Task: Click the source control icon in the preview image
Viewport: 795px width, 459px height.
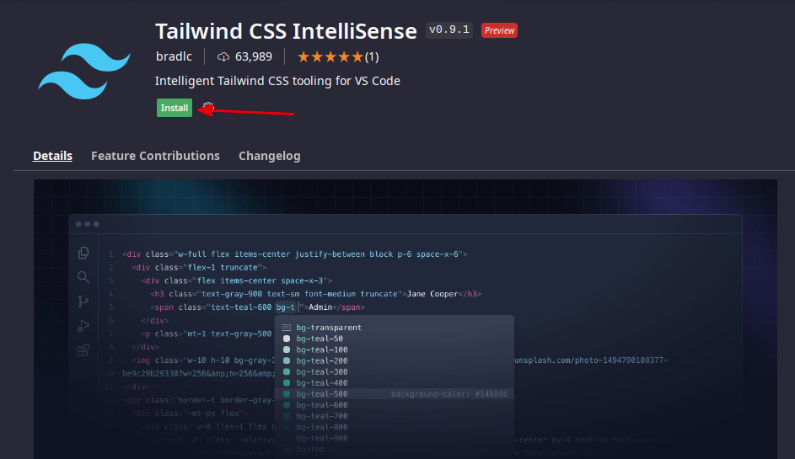Action: tap(83, 302)
